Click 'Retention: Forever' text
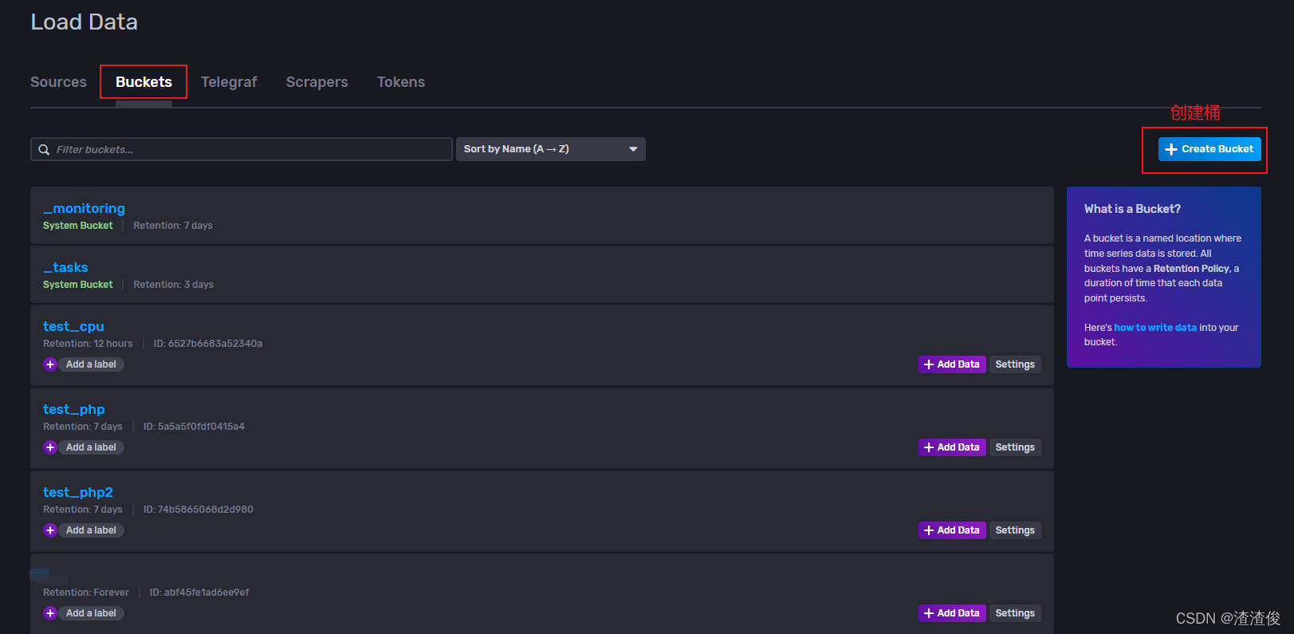This screenshot has height=634, width=1294. point(86,593)
